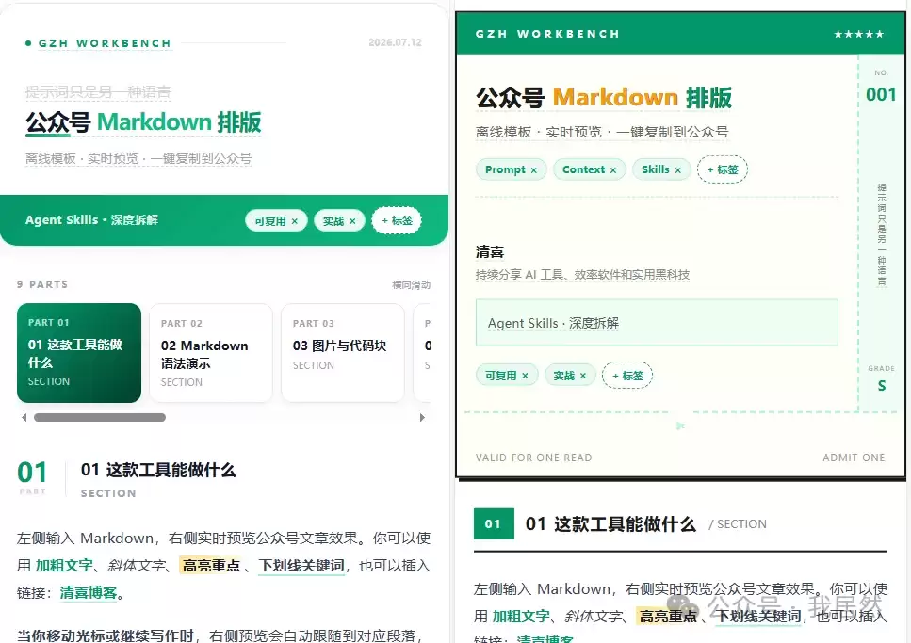
Task: Click the scissors icon on the ticket dashed line
Action: point(680,426)
